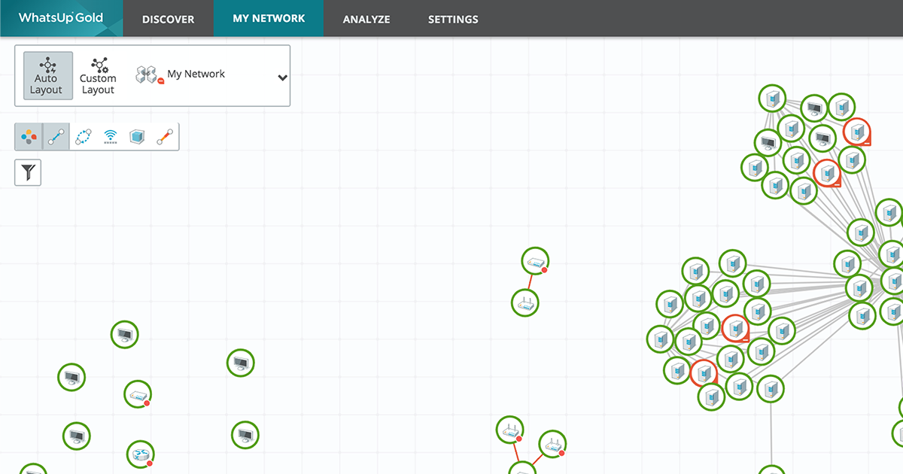Open the Discover tab
The height and width of the screenshot is (474, 903).
coord(168,19)
